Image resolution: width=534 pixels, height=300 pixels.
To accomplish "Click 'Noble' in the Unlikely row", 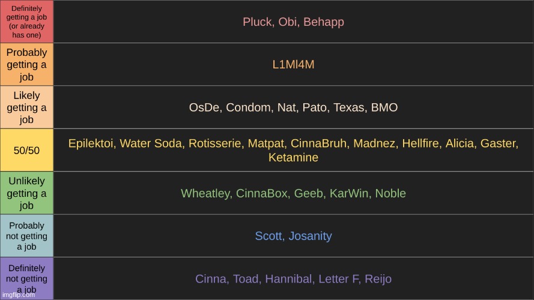I will coord(390,193).
